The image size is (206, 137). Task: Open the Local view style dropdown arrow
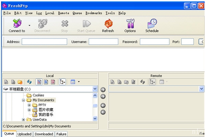(79, 82)
